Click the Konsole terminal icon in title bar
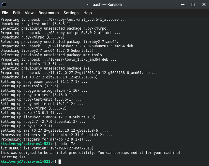209x166 pixels. click(x=4, y=4)
